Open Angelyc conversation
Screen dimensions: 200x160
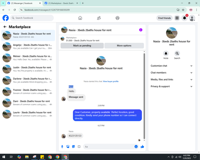(28, 46)
